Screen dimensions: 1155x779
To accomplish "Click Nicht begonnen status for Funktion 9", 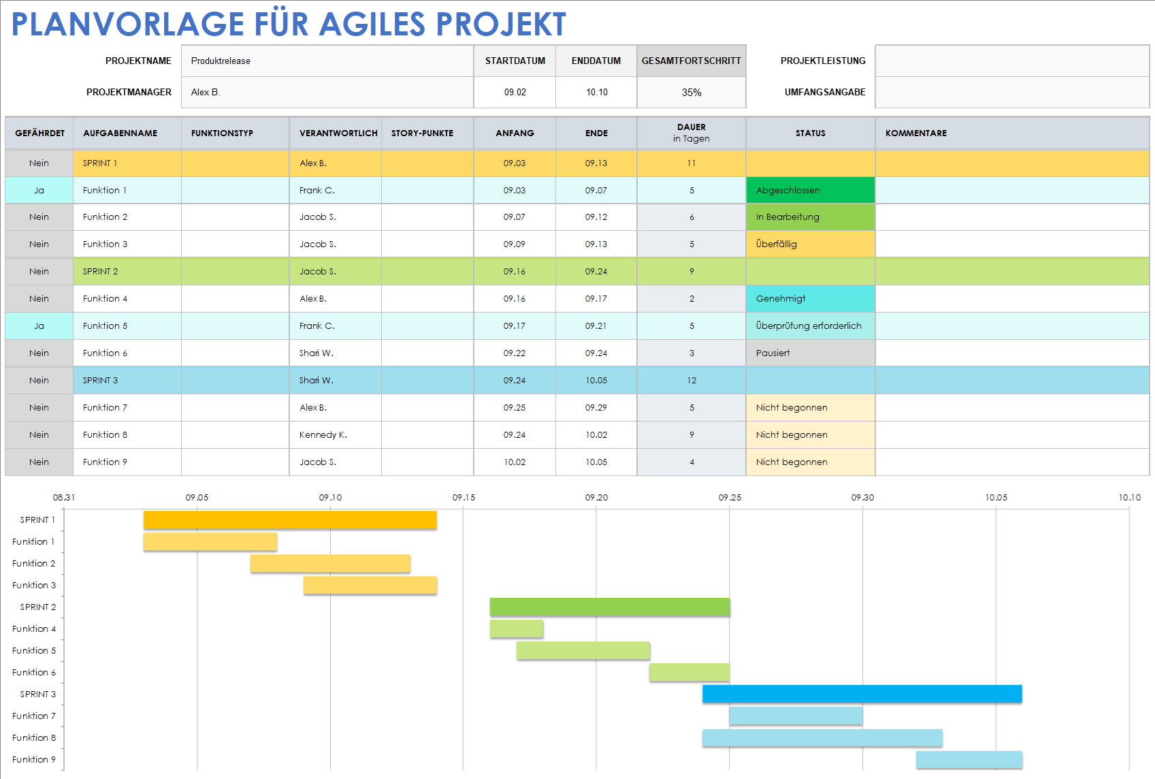I will (x=811, y=462).
